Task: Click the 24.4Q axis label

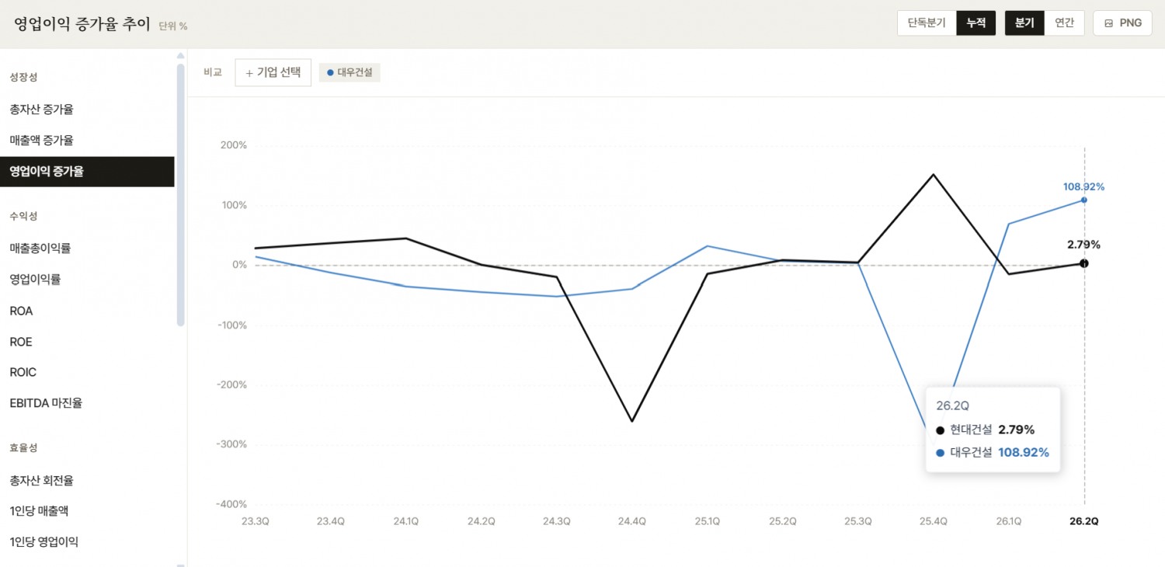Action: pos(631,521)
